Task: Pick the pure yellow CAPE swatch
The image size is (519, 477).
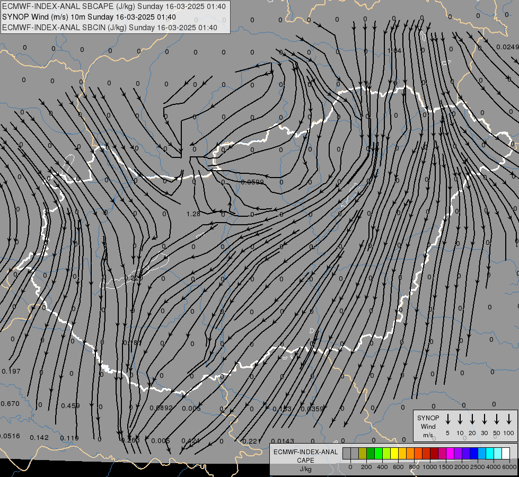Action: (394, 454)
